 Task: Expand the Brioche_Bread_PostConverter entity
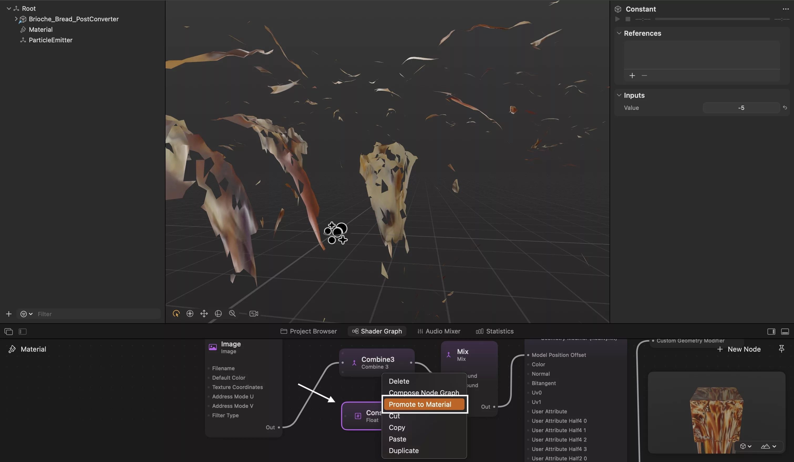[16, 19]
